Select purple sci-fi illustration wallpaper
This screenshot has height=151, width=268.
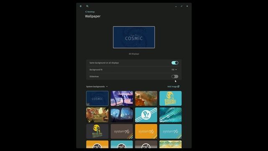pos(122,99)
